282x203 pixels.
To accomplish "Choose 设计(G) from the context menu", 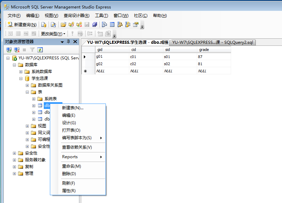I will (x=78, y=123).
